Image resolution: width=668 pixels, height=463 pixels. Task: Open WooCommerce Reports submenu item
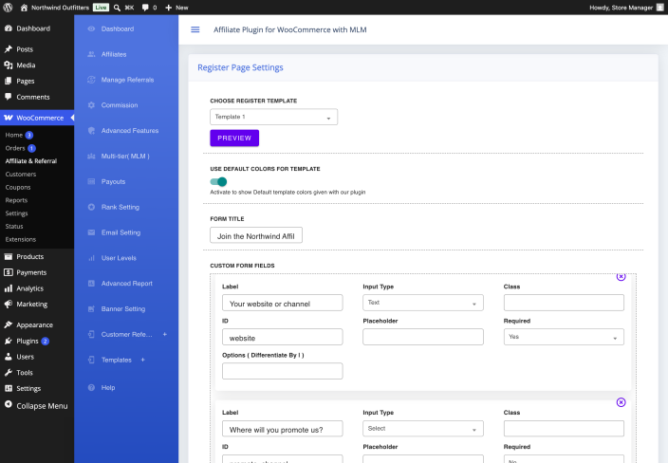pyautogui.click(x=16, y=200)
